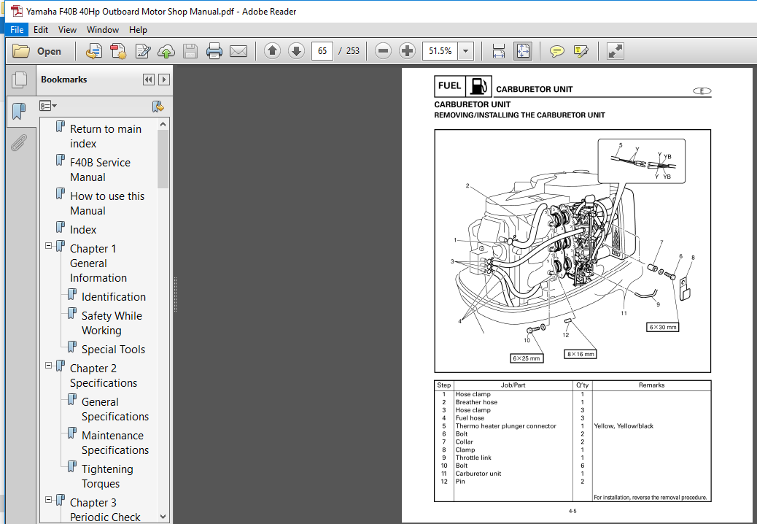
Task: Select Chapter 2 Specifications bookmark
Action: coord(104,376)
